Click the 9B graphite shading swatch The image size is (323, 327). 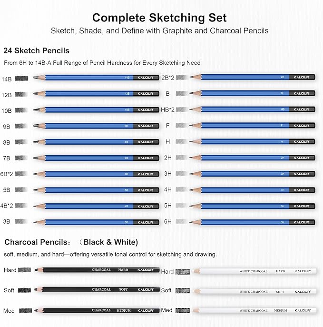pos(23,126)
